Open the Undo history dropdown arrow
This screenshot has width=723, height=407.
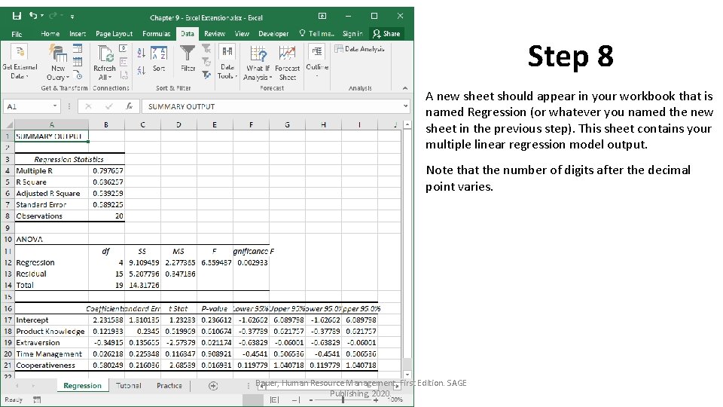coord(42,16)
